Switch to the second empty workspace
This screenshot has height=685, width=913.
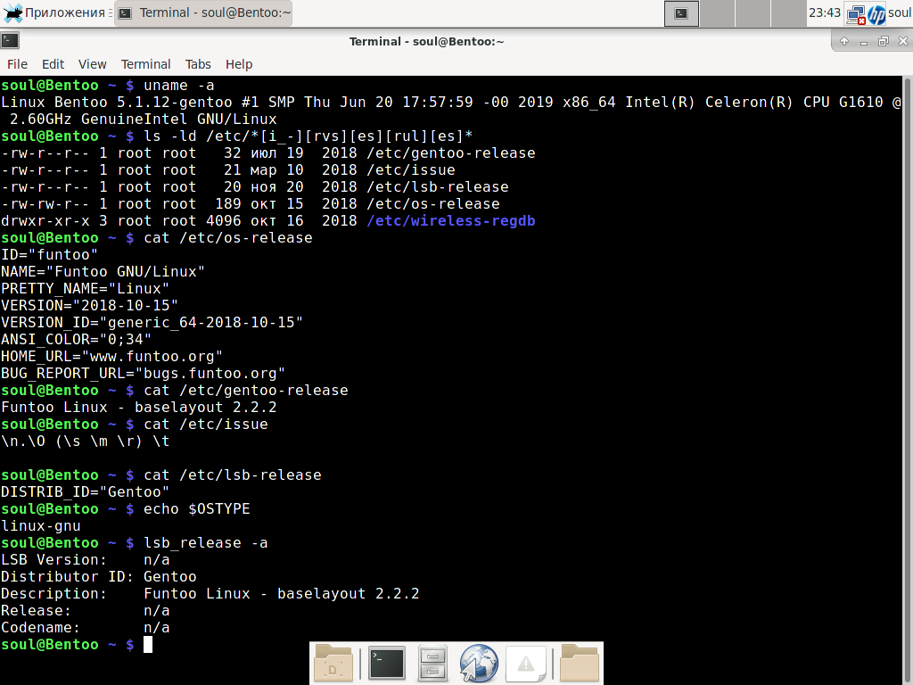(717, 12)
